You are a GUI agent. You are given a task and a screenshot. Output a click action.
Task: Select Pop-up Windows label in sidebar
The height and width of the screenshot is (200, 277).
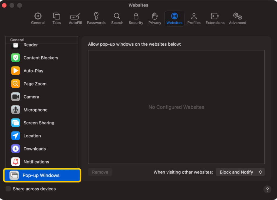tap(41, 175)
